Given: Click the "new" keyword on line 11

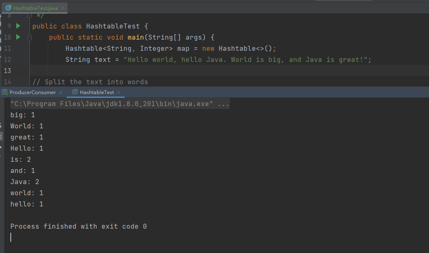Looking at the screenshot, I should tap(208, 49).
